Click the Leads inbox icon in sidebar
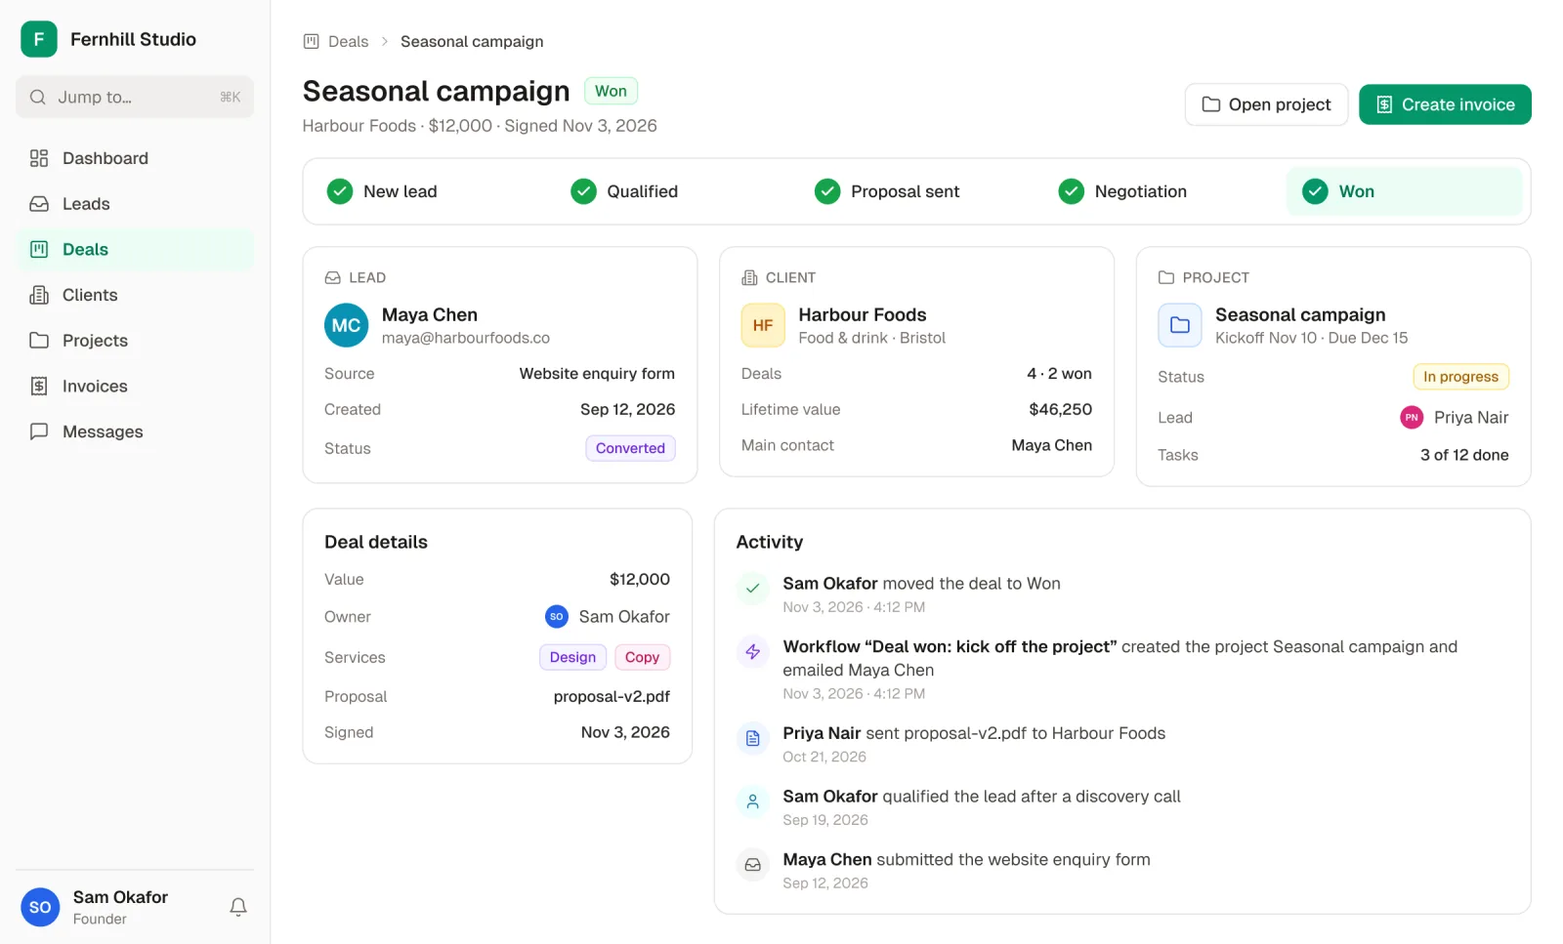The height and width of the screenshot is (944, 1563). pyautogui.click(x=39, y=204)
